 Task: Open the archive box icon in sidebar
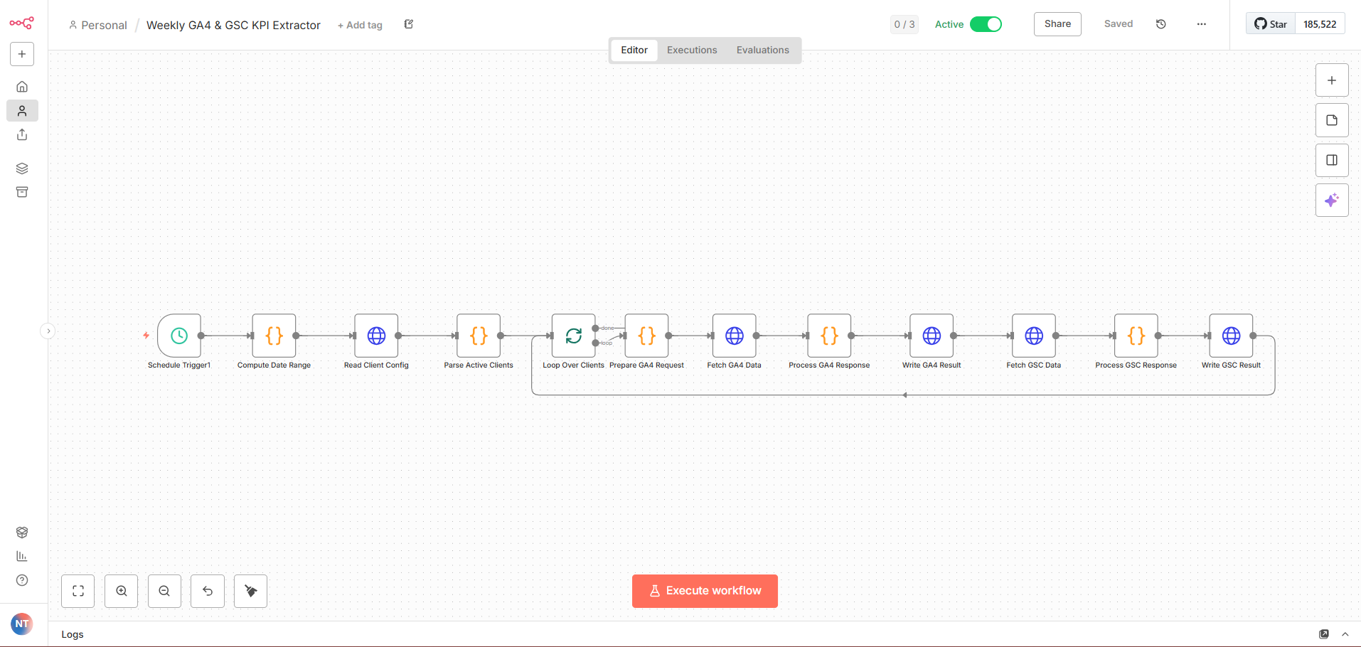(22, 192)
